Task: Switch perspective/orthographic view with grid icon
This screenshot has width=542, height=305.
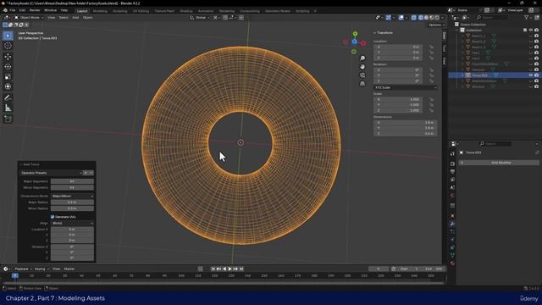Action: pos(362,84)
